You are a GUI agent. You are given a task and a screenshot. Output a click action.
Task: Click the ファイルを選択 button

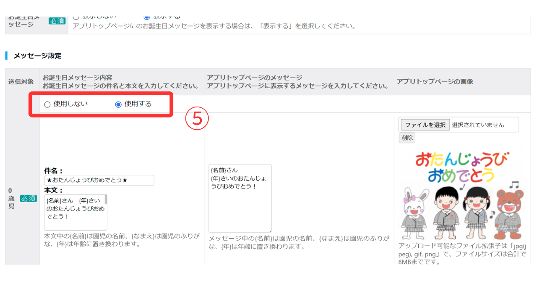(x=425, y=125)
